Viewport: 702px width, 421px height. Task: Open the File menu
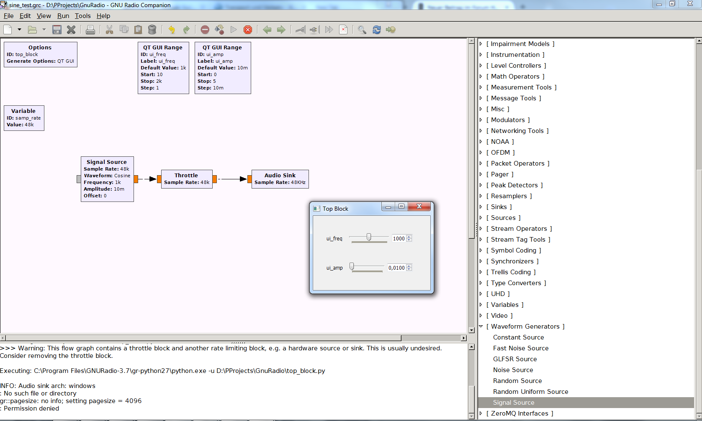pyautogui.click(x=8, y=16)
